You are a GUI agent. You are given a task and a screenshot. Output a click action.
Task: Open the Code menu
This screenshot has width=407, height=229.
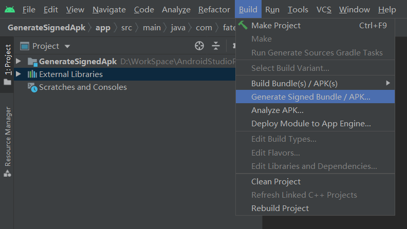coord(144,10)
